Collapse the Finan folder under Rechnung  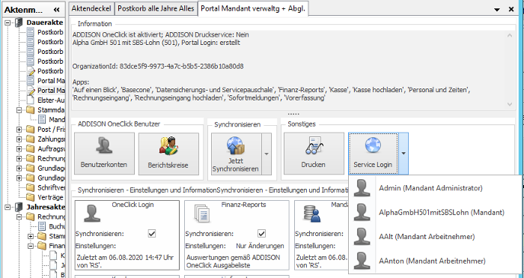31,246
